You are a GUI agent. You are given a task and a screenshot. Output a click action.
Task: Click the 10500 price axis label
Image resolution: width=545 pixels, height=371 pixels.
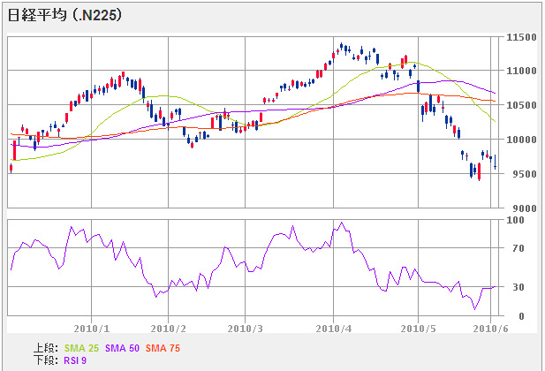click(521, 105)
